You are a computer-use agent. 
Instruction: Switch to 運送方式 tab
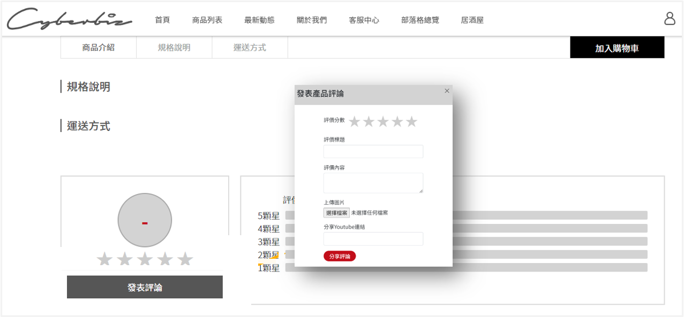pyautogui.click(x=250, y=48)
